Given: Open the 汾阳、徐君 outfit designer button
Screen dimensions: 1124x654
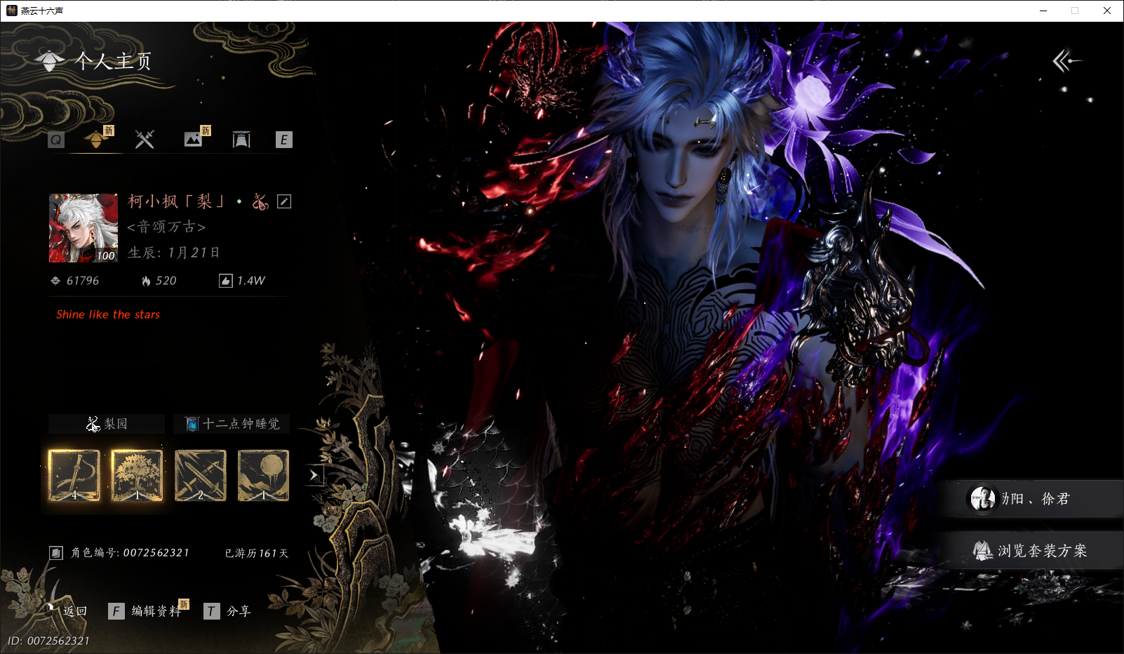Looking at the screenshot, I should pos(1031,499).
